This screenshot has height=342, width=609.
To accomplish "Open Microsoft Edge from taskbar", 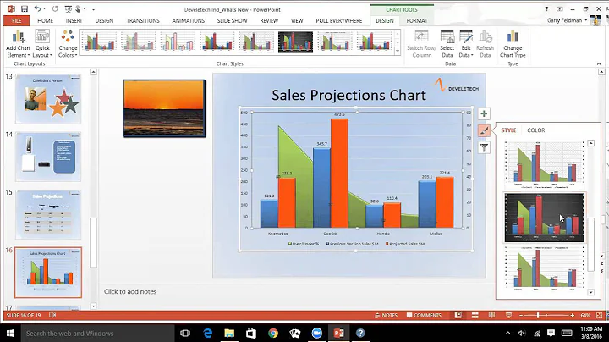I will point(208,333).
